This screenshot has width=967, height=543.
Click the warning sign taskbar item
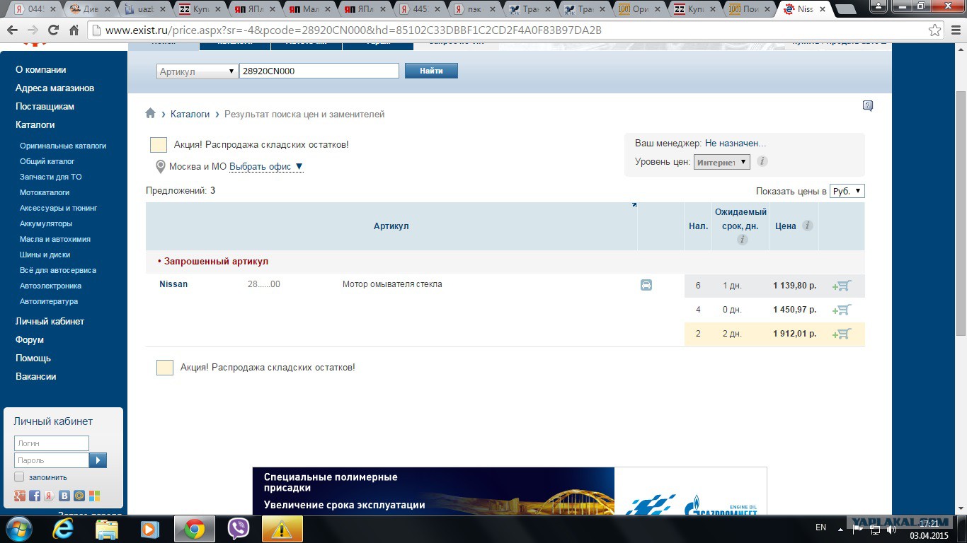(282, 529)
